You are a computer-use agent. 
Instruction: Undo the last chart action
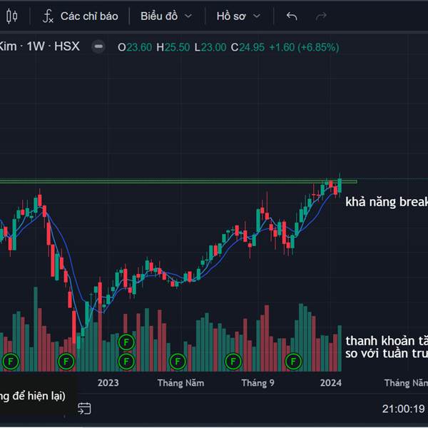pyautogui.click(x=292, y=16)
